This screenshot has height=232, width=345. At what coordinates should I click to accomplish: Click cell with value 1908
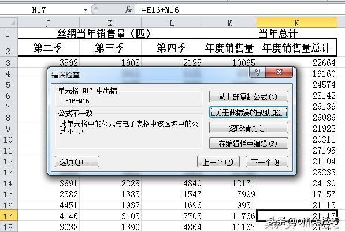pos(110,62)
